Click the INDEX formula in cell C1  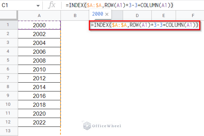point(144,25)
